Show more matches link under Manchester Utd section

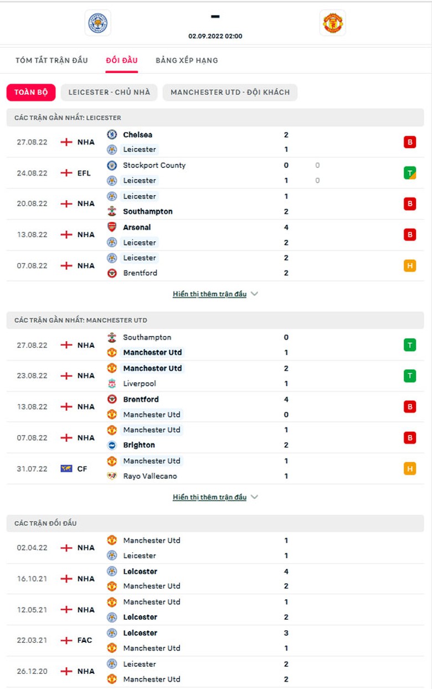coord(209,497)
